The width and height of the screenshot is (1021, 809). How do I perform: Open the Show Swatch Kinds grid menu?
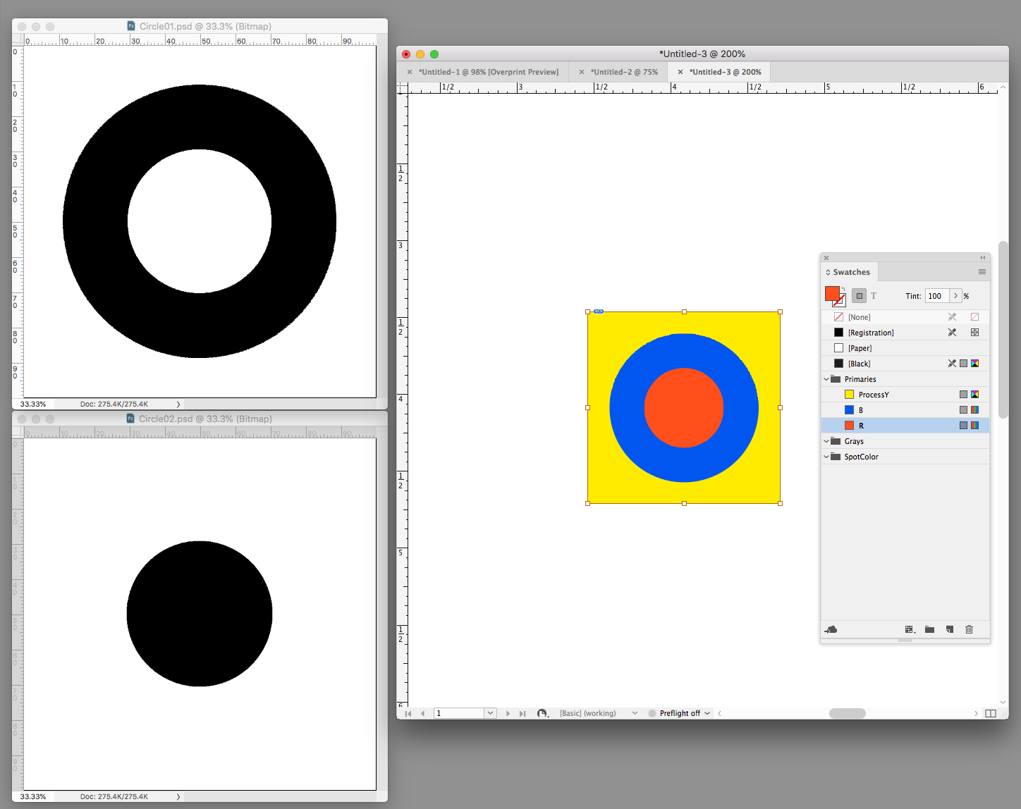point(910,629)
